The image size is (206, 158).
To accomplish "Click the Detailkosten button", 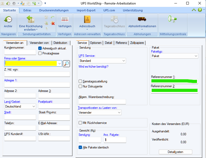I will (175, 152).
